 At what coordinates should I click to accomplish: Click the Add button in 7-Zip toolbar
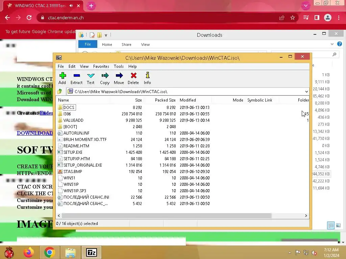coord(62,78)
